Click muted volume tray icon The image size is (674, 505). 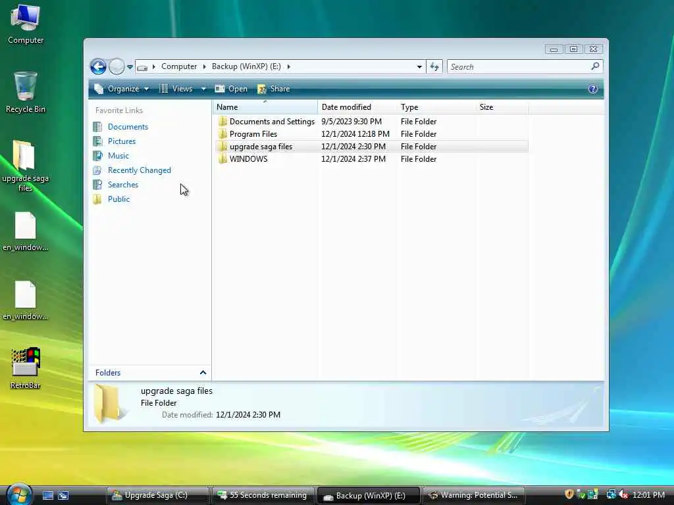(x=623, y=494)
